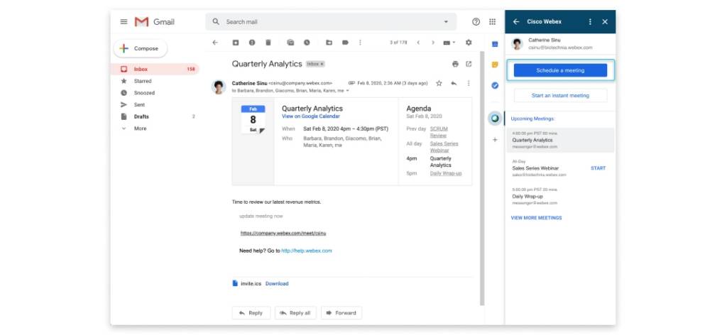
Task: Select Cisco Webex add-on icon
Action: (495, 119)
